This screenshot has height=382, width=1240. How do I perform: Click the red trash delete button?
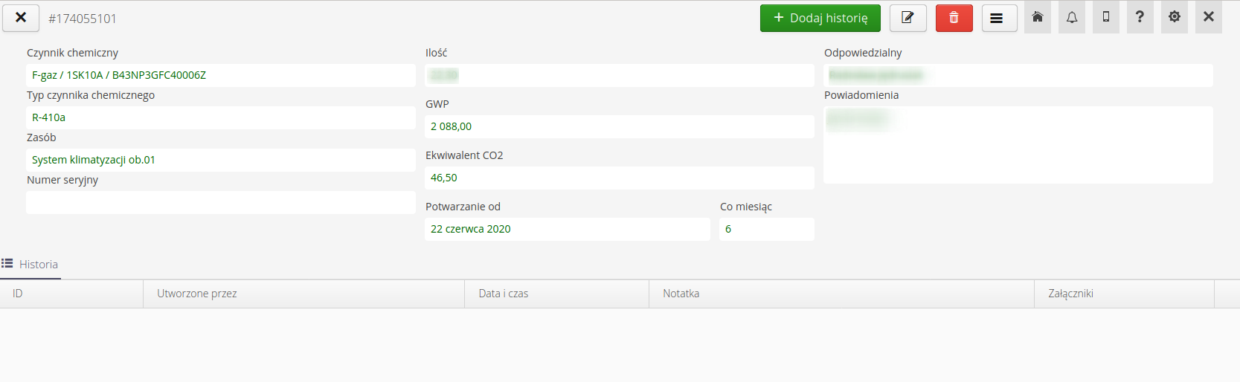(x=954, y=18)
